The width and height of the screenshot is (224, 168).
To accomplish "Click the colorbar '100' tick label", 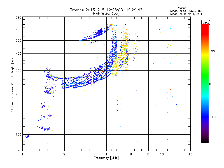I will click(212, 52).
